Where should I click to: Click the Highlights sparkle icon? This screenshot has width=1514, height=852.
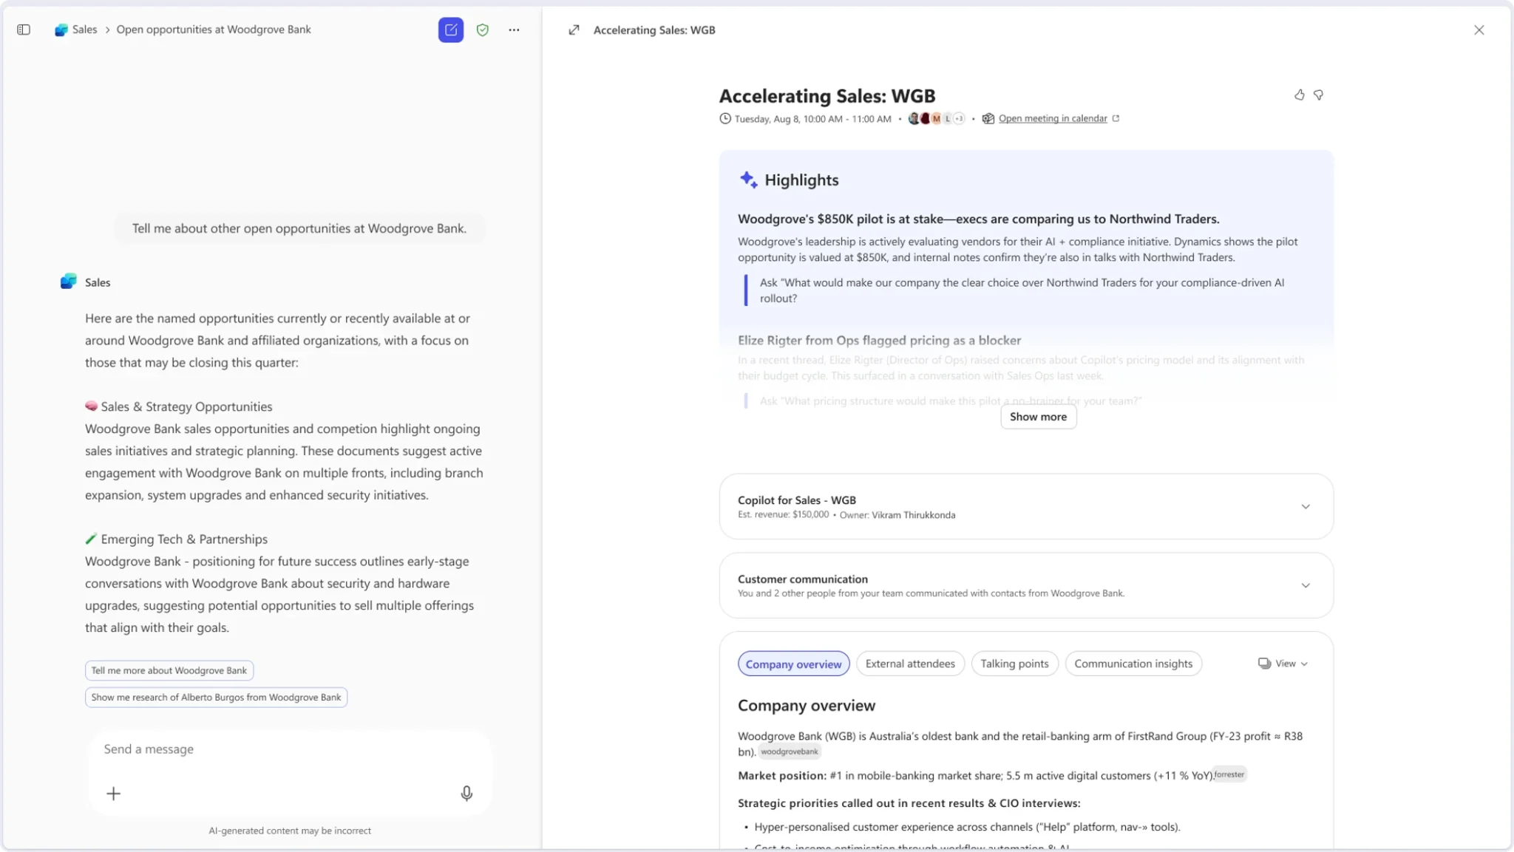coord(748,180)
